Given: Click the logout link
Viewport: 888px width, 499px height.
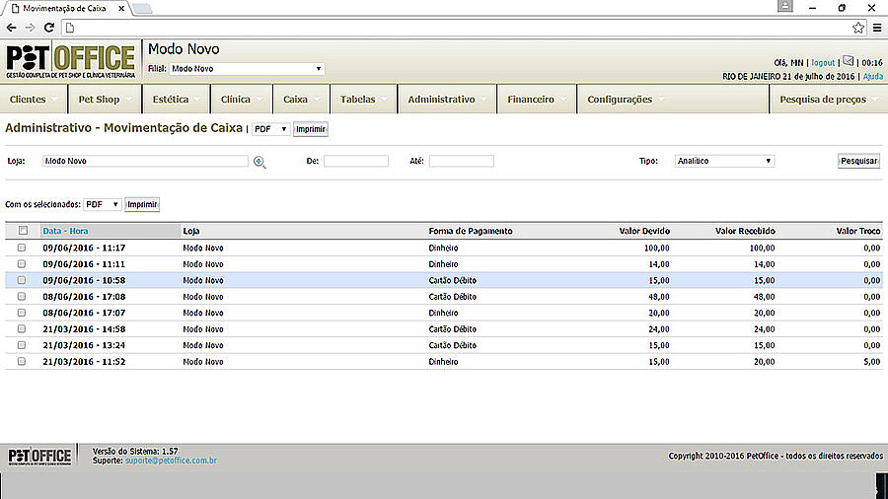Looking at the screenshot, I should pos(822,62).
